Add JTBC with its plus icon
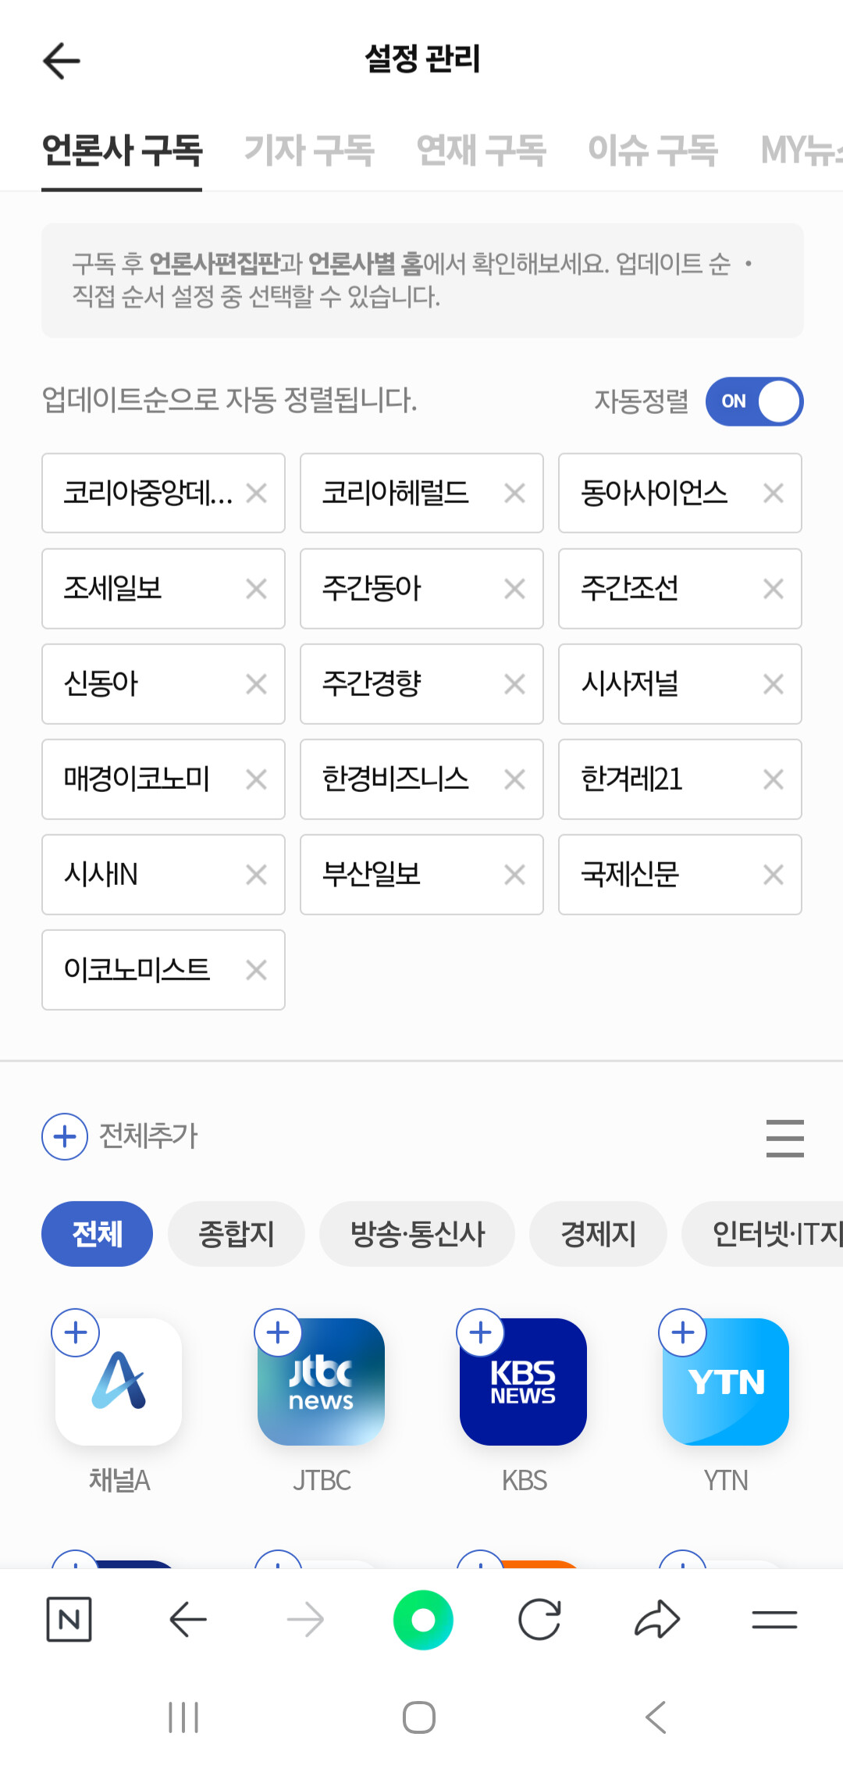843x1769 pixels. [x=279, y=1332]
